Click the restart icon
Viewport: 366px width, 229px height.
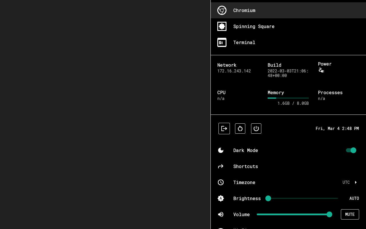point(240,129)
